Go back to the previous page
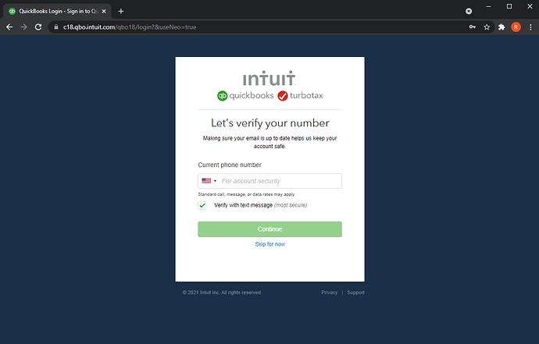 (9, 27)
